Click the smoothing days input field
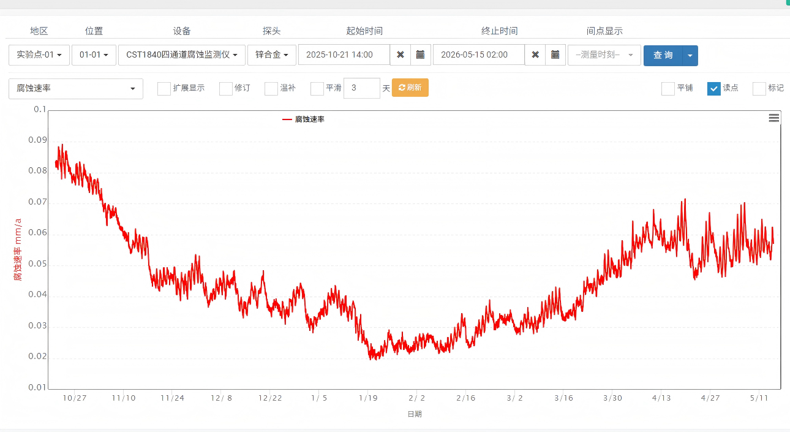Viewport: 790px width, 432px height. 362,88
